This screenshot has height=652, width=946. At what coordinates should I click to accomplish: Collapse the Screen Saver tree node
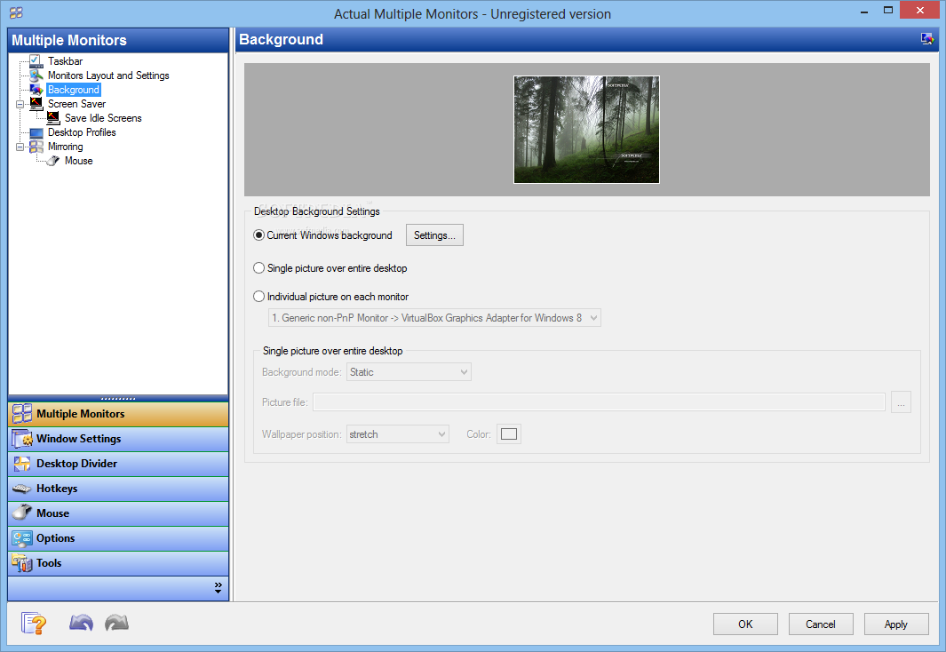click(x=20, y=104)
